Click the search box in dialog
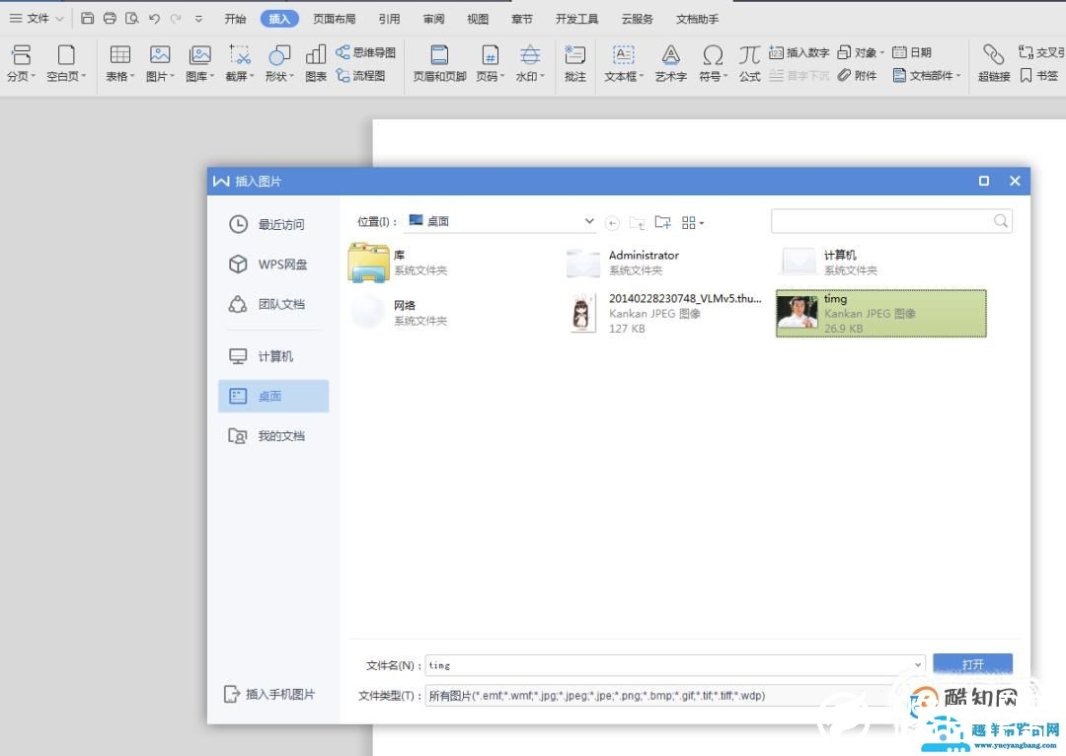Screen dimensions: 1066x756 [x=891, y=221]
